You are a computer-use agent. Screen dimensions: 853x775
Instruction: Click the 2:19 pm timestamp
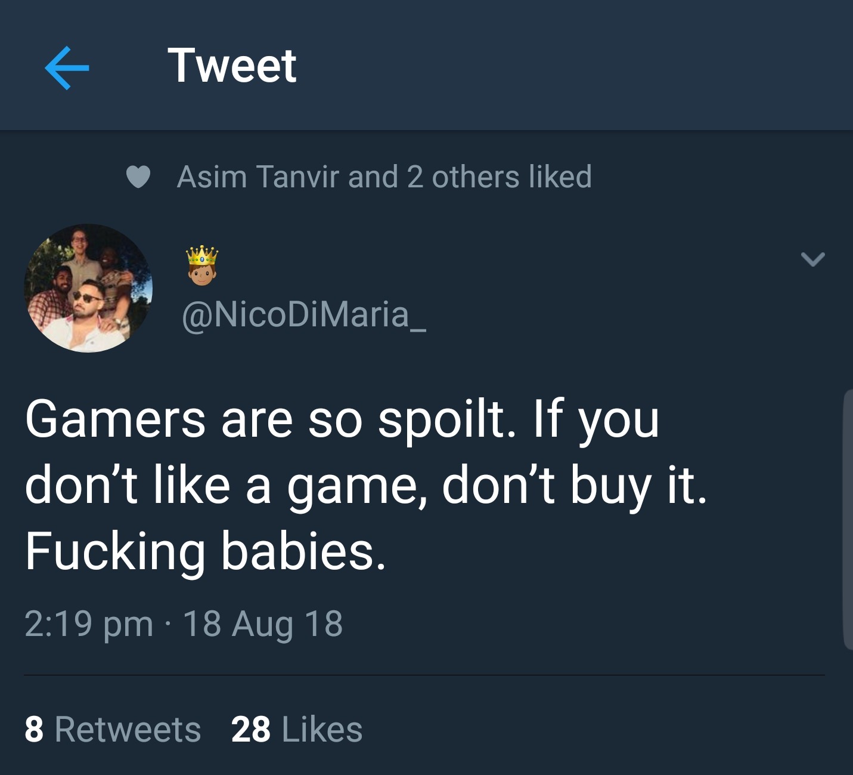[89, 624]
